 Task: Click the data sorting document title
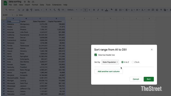click(x=15, y=2)
